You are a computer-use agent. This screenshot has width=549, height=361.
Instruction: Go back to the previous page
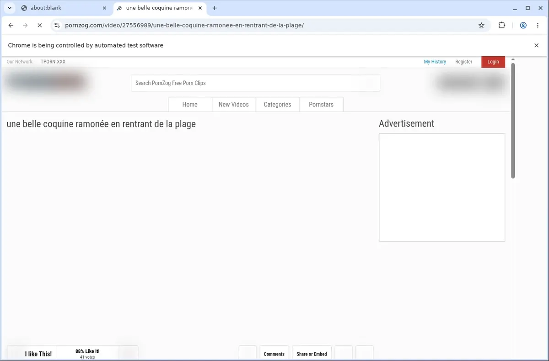(x=11, y=26)
